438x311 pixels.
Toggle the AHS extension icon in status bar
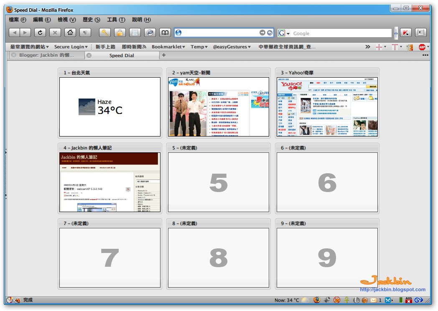point(409,300)
